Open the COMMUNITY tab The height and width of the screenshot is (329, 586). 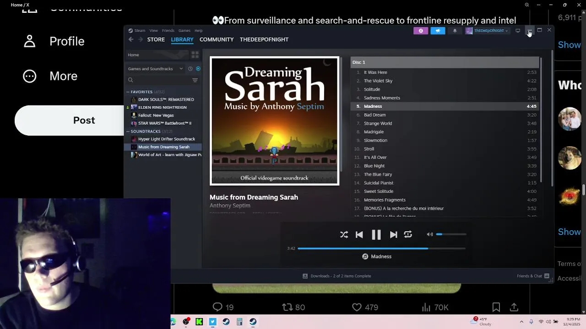click(217, 39)
